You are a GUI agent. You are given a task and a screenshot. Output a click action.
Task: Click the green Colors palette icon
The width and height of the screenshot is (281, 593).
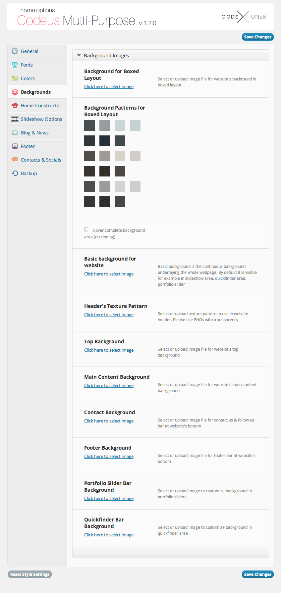[15, 78]
